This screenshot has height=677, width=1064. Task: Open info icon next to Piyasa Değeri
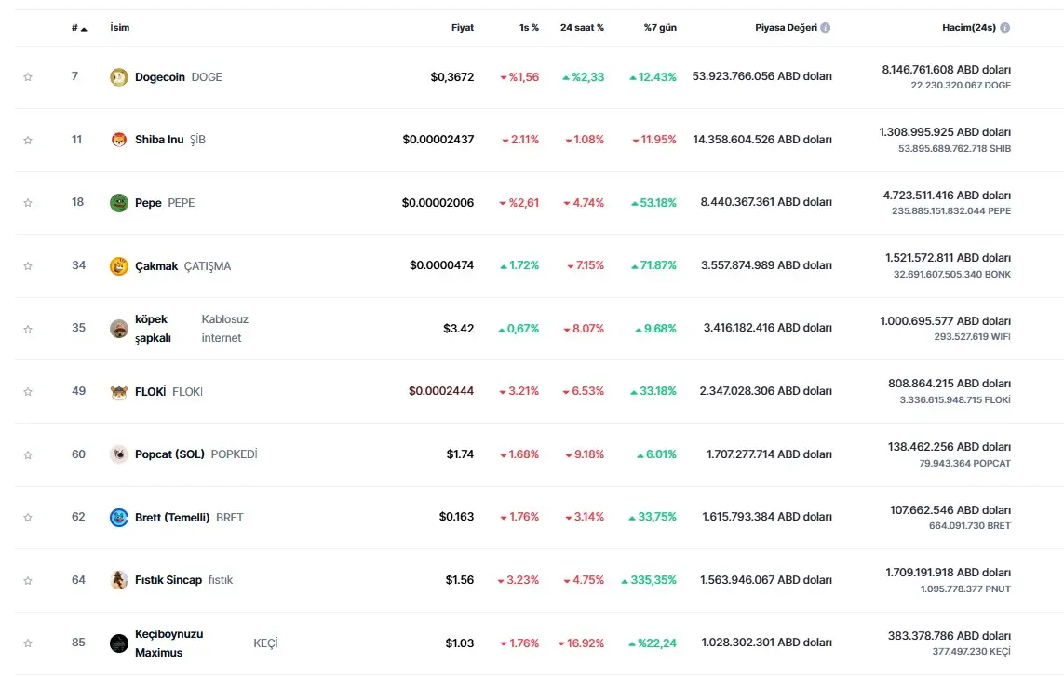tap(826, 28)
